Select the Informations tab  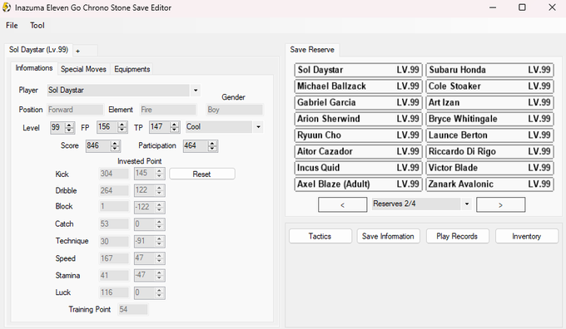tap(34, 68)
